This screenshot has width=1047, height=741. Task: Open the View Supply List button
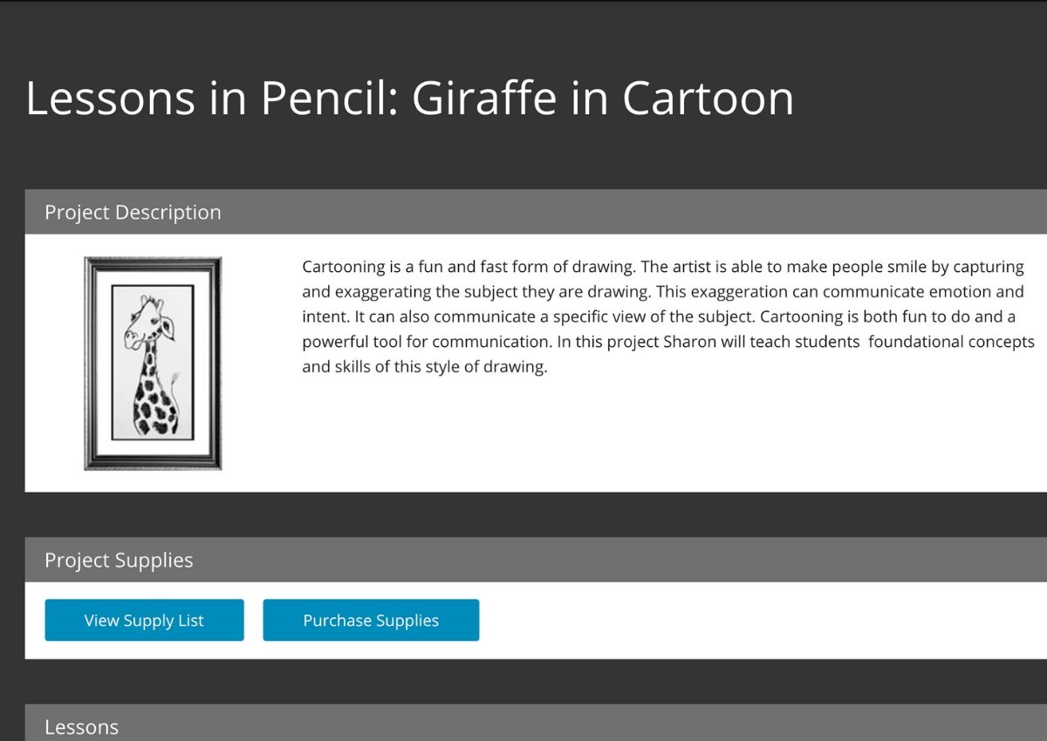[144, 620]
